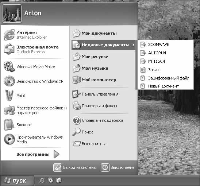Click the Мой компьютер monitor icon
Viewport: 200px width, 186px height.
tap(76, 80)
